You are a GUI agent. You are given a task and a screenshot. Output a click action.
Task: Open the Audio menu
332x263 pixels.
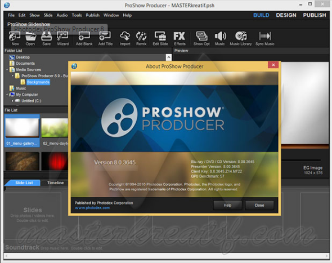(62, 15)
